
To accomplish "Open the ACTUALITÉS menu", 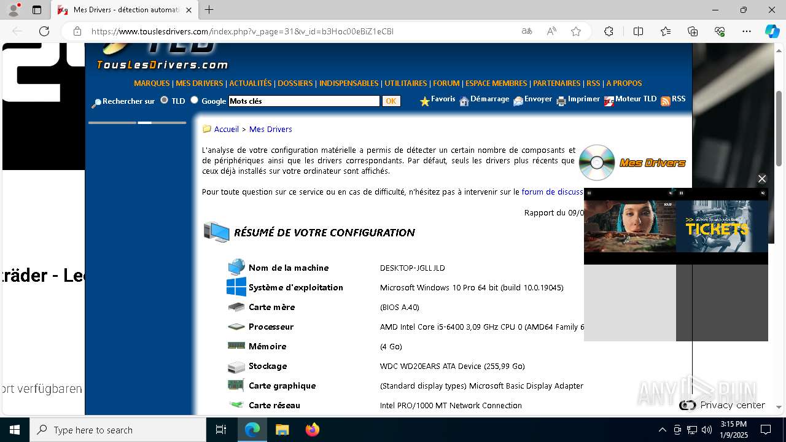I will [x=251, y=83].
